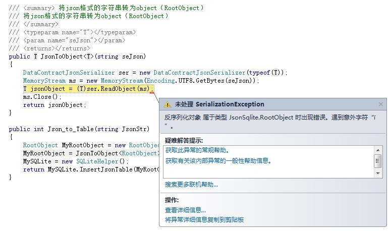Open 搜索更多联机帮助 link
The height and width of the screenshot is (231, 389).
pyautogui.click(x=191, y=185)
